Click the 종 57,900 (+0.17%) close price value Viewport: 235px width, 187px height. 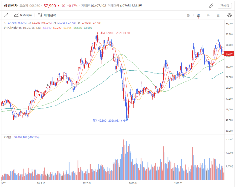(x=90, y=23)
